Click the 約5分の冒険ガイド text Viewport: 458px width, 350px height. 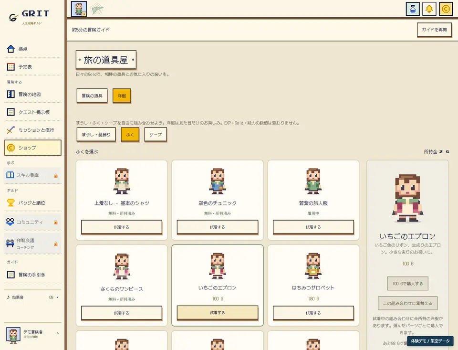pyautogui.click(x=91, y=30)
